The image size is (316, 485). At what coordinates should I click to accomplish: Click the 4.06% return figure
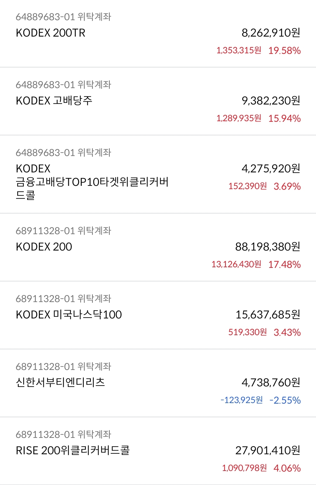click(287, 468)
